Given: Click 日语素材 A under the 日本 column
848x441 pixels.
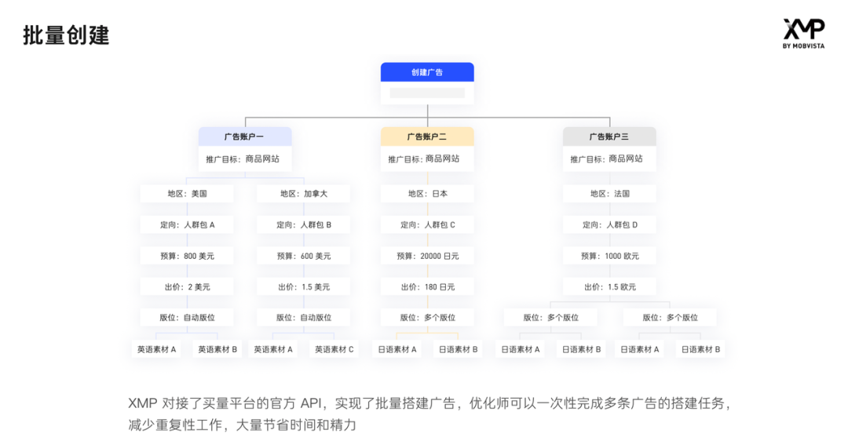Looking at the screenshot, I should tap(397, 350).
